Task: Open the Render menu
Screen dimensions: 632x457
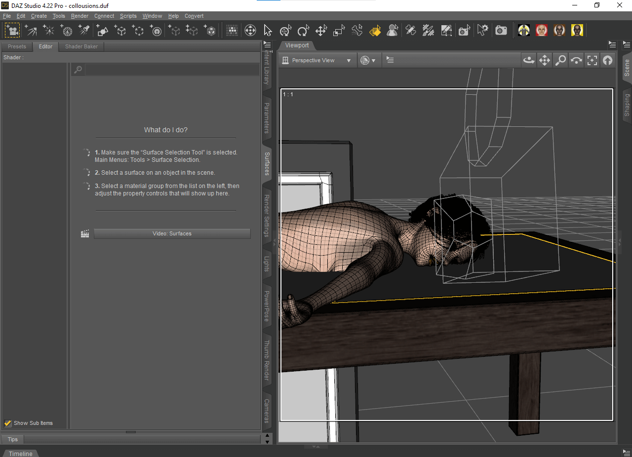Action: point(79,16)
